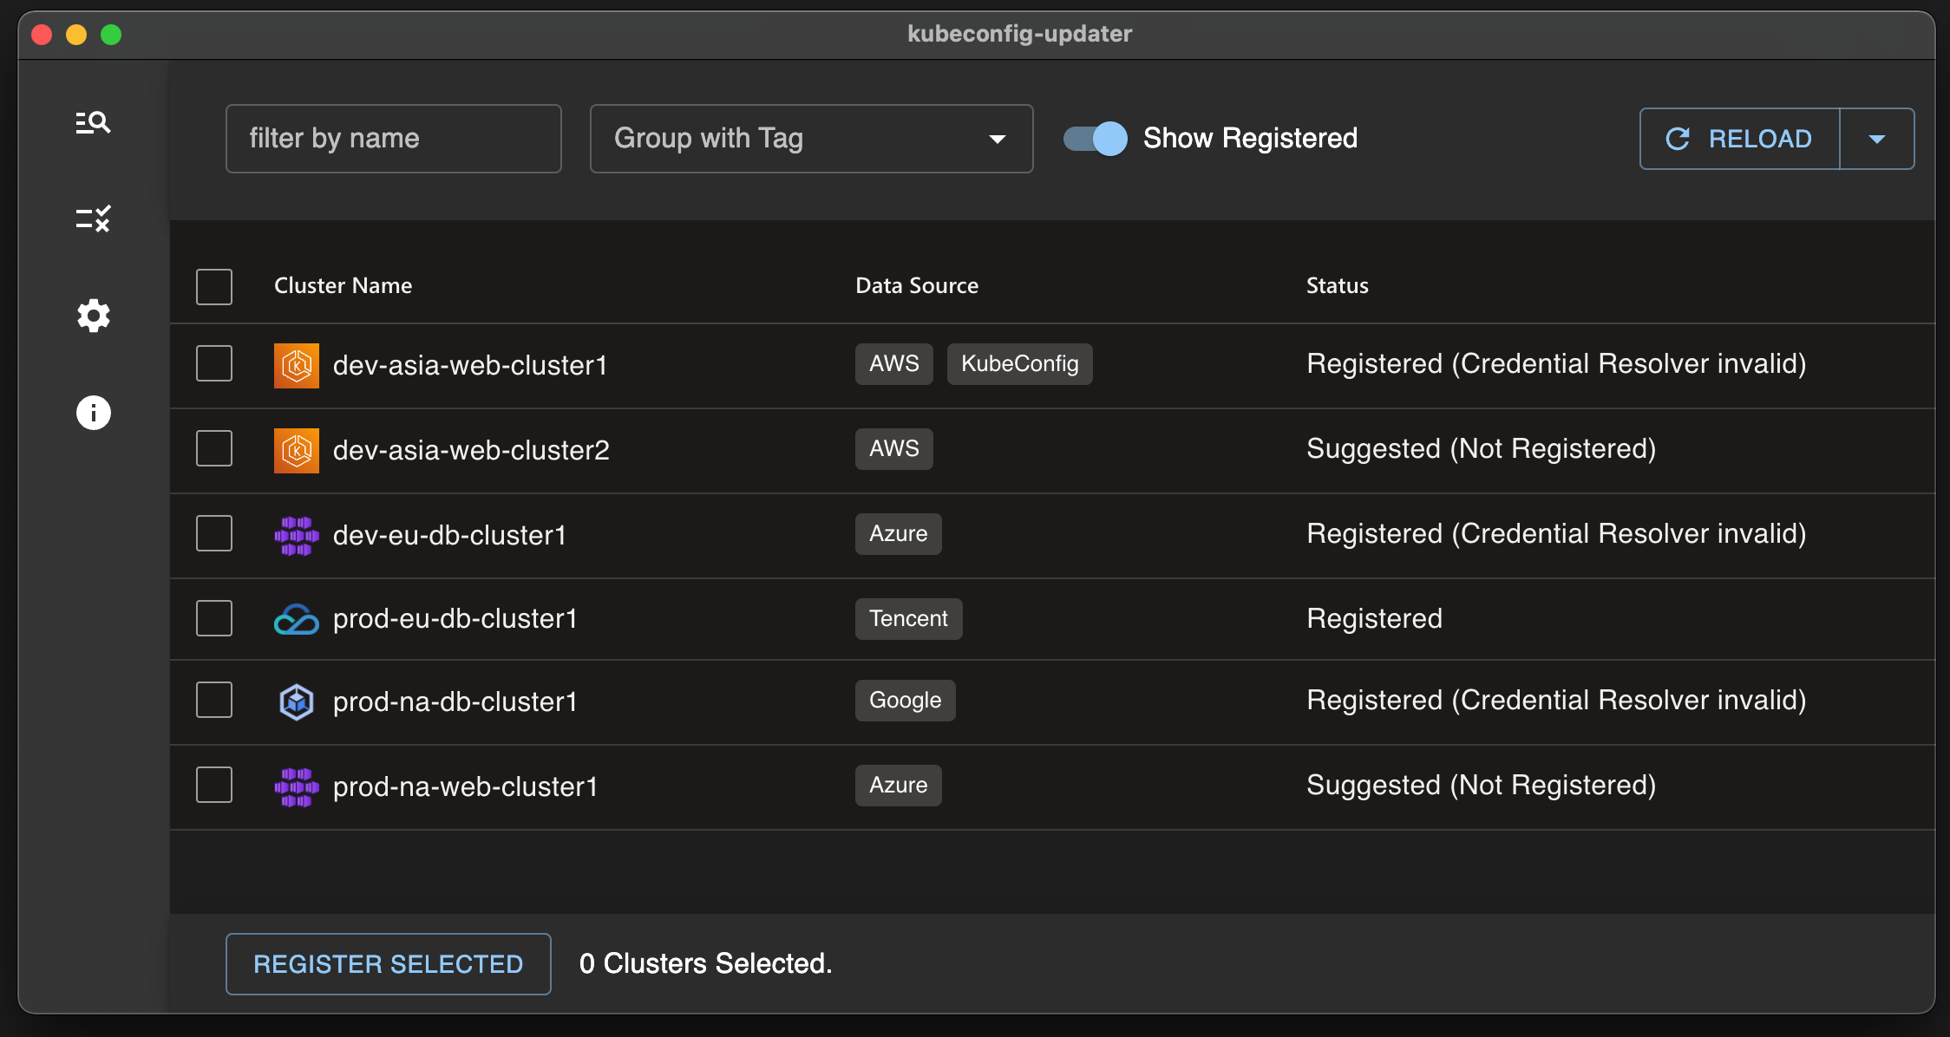Click Tencent cloud icon for prod-eu-db-cluster1

(x=296, y=619)
